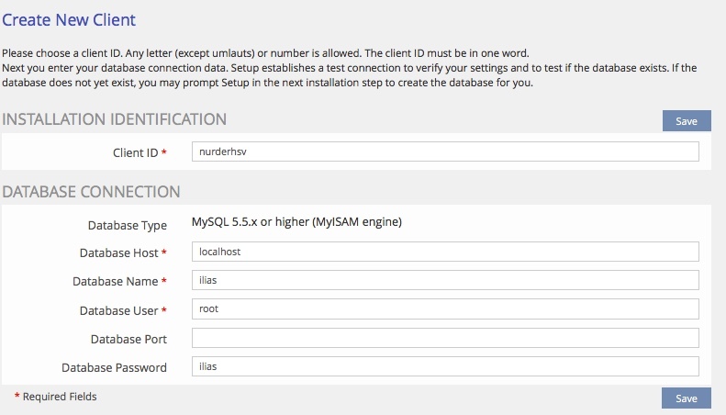Screen dimensions: 726x415
Task: Click the Database Host label text
Action: pyautogui.click(x=118, y=252)
